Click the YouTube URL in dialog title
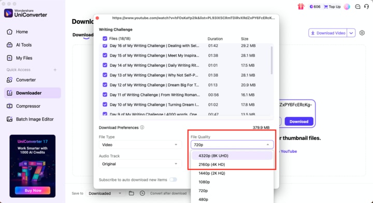The image size is (373, 203). (193, 18)
